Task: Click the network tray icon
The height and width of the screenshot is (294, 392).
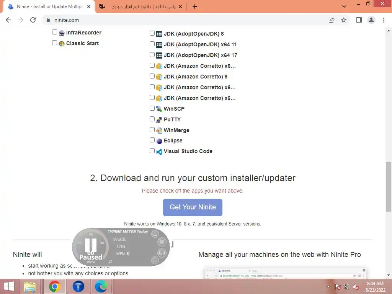Action: tap(347, 287)
